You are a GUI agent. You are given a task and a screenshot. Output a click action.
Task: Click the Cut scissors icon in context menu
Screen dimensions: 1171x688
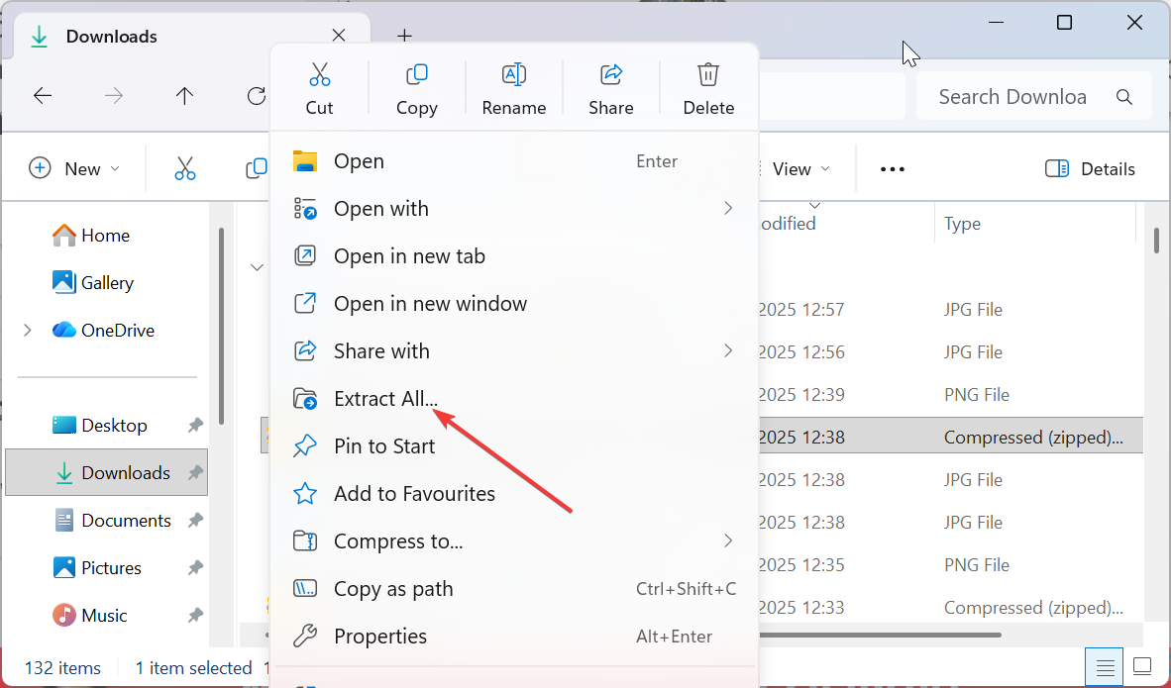point(319,75)
